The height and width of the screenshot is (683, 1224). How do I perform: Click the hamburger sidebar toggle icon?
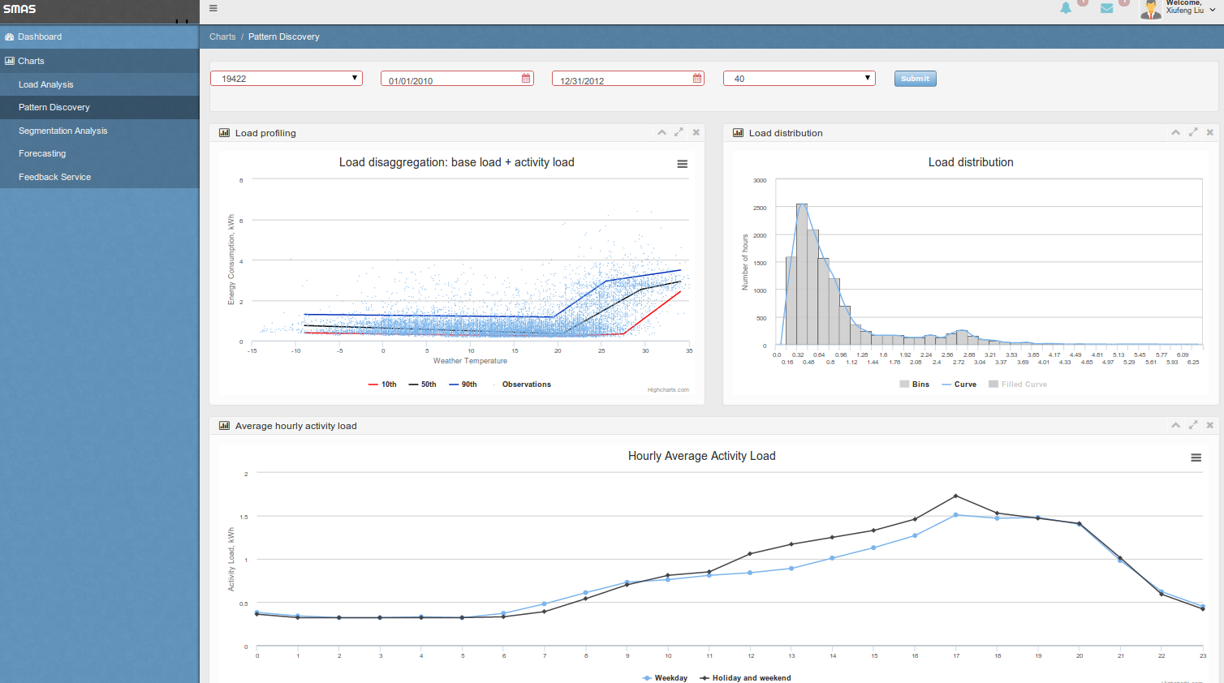tap(213, 8)
